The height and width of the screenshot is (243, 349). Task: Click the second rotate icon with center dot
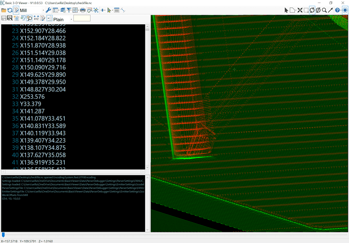pyautogui.click(x=318, y=10)
